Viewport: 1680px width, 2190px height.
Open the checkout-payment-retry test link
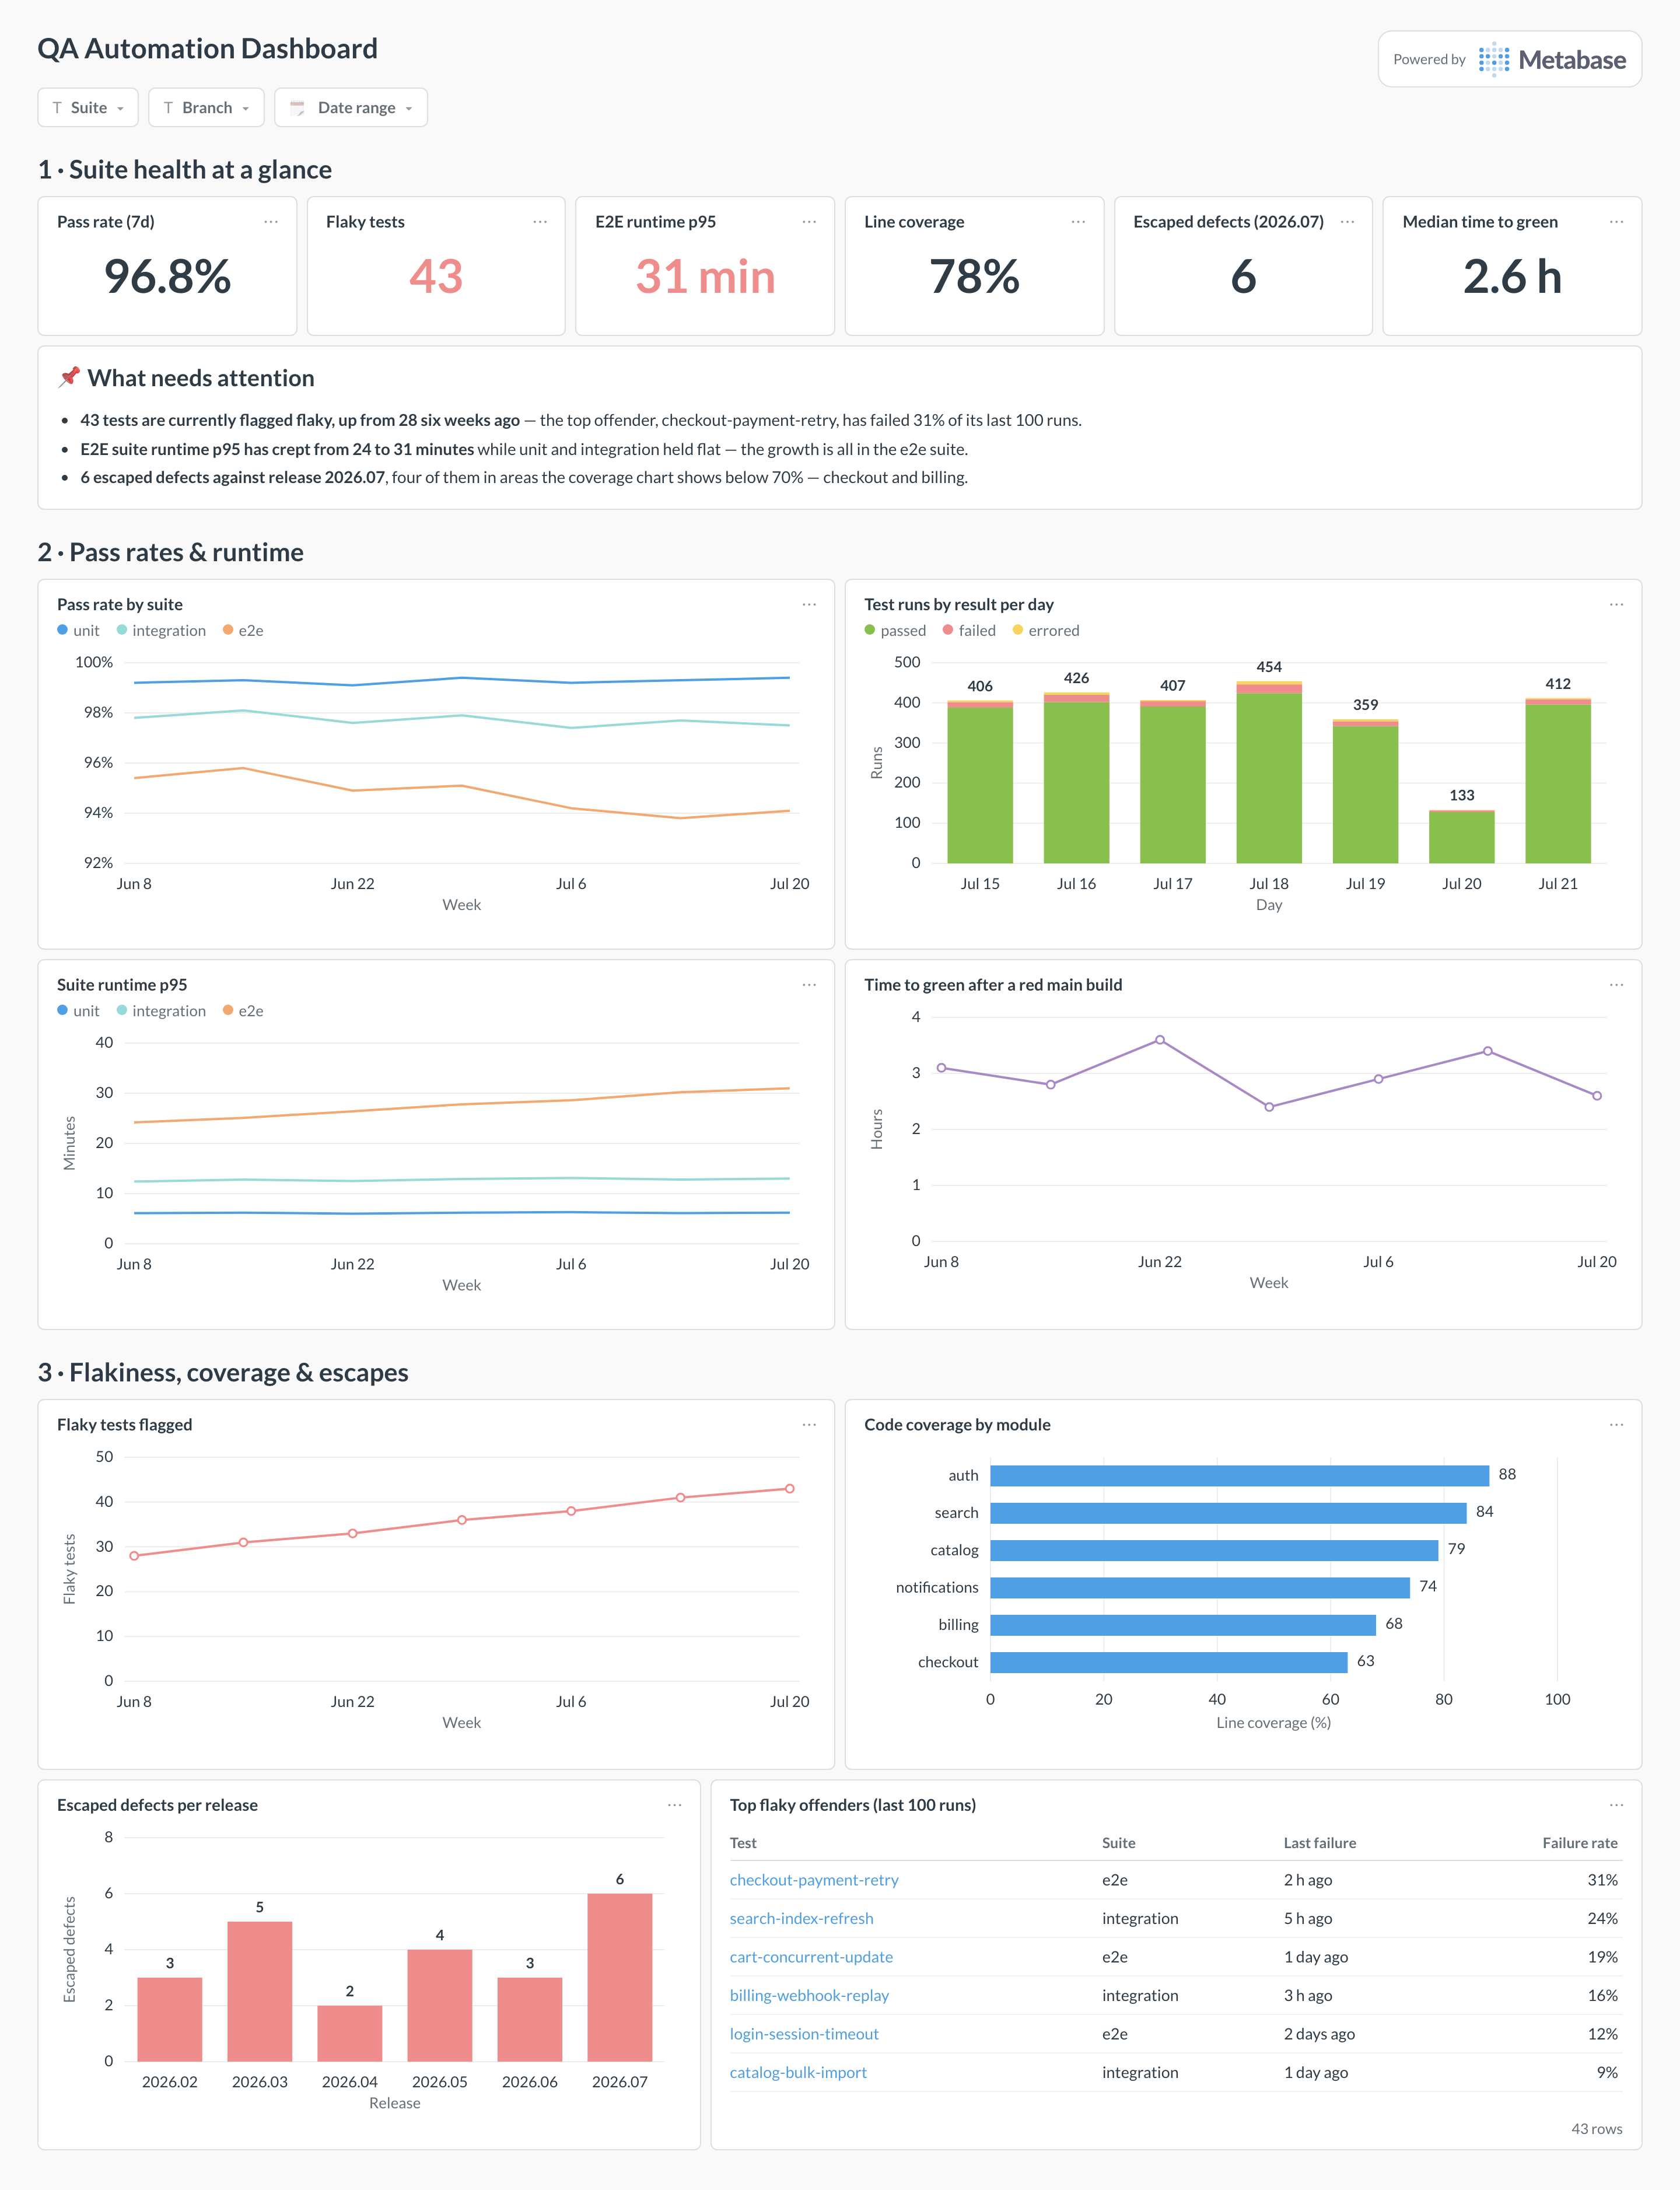[814, 1880]
